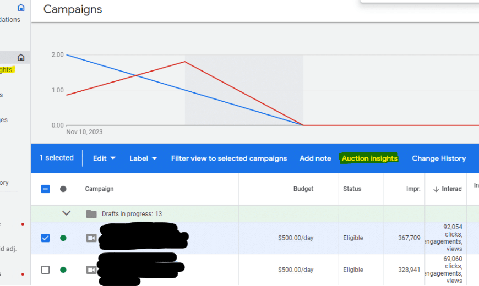Image resolution: width=479 pixels, height=286 pixels.
Task: Click $500.00/day budget in unselected row
Action: pos(296,270)
